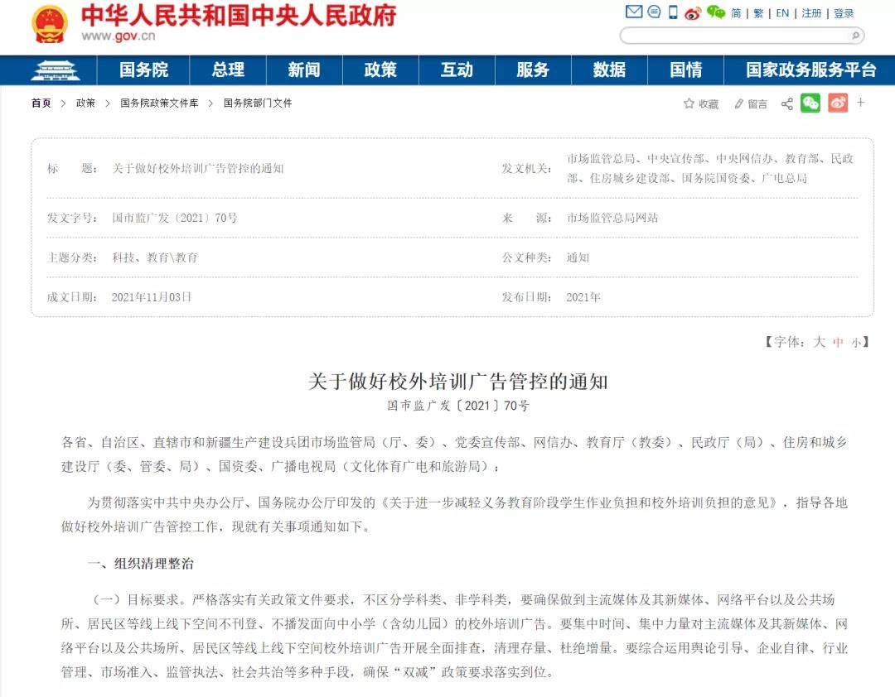The width and height of the screenshot is (895, 697).
Task: Open the 政策 navigation menu
Action: pos(380,70)
